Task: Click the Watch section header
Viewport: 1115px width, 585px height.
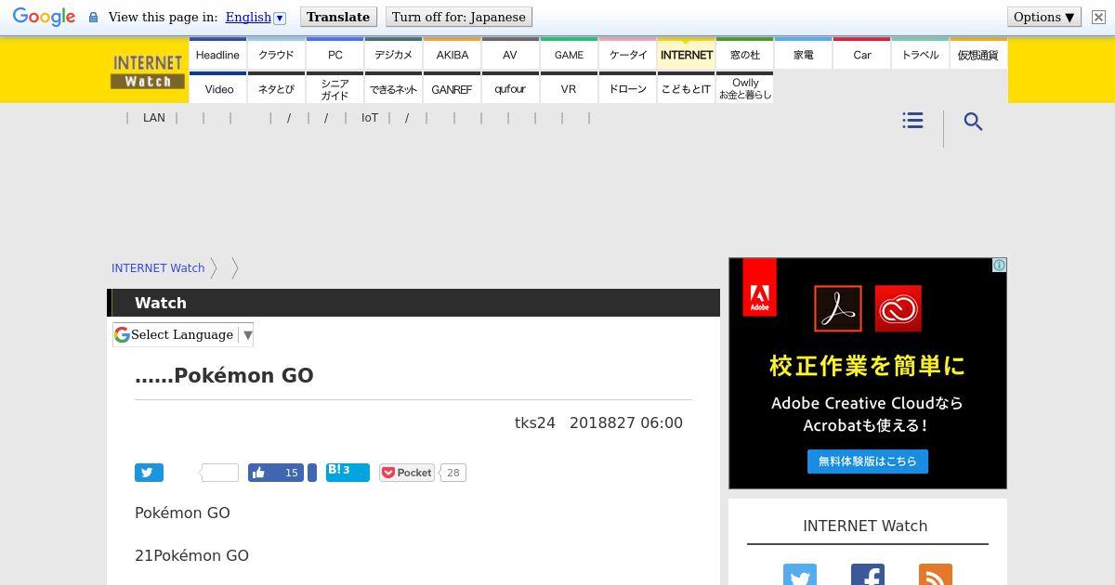Action: [x=413, y=303]
